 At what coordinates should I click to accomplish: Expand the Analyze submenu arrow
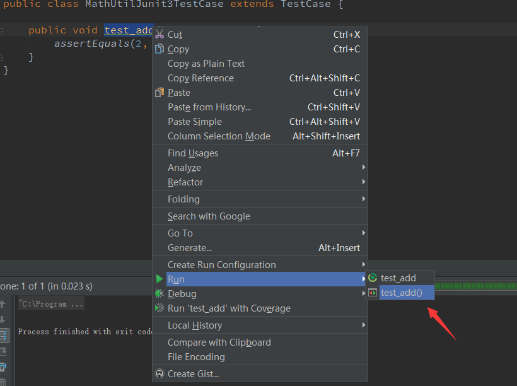363,167
